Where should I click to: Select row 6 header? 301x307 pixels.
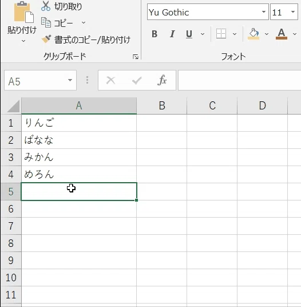pos(11,209)
